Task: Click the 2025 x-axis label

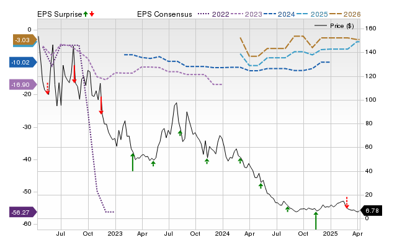Action: click(x=330, y=233)
